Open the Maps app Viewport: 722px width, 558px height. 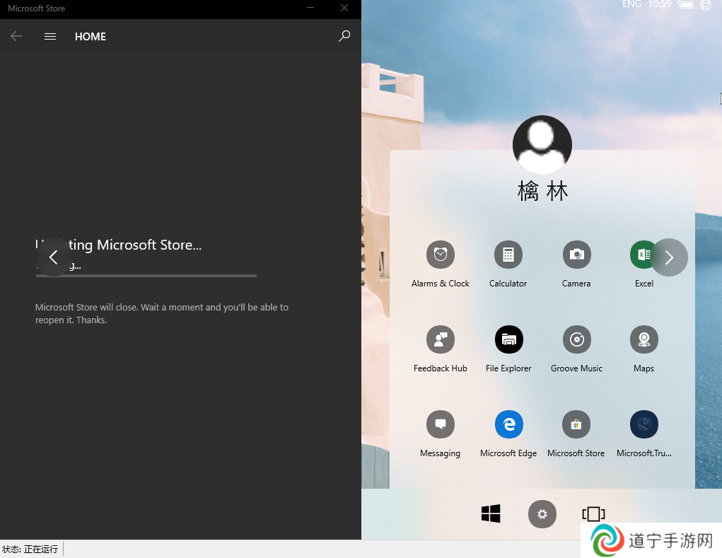point(644,339)
